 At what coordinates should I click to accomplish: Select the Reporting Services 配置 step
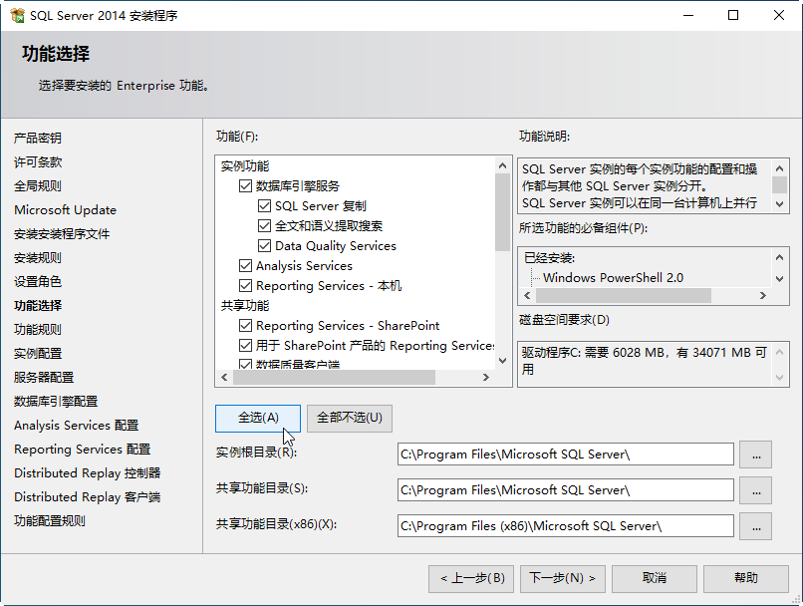pyautogui.click(x=83, y=450)
